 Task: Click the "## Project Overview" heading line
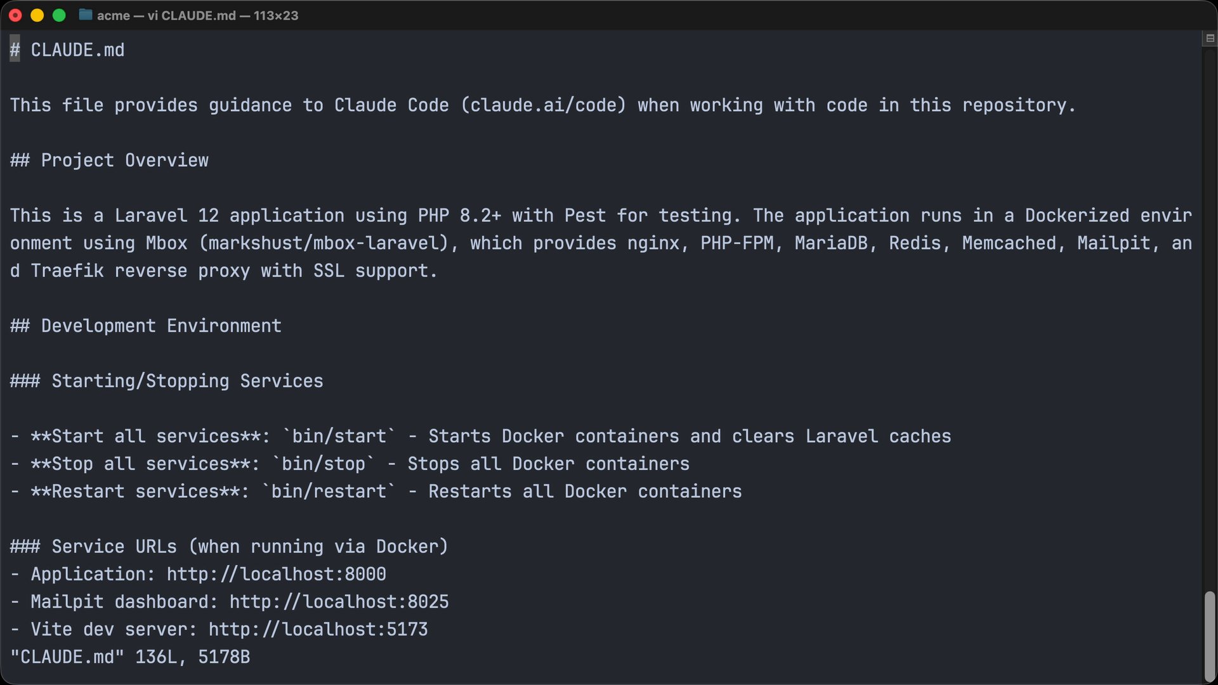109,160
